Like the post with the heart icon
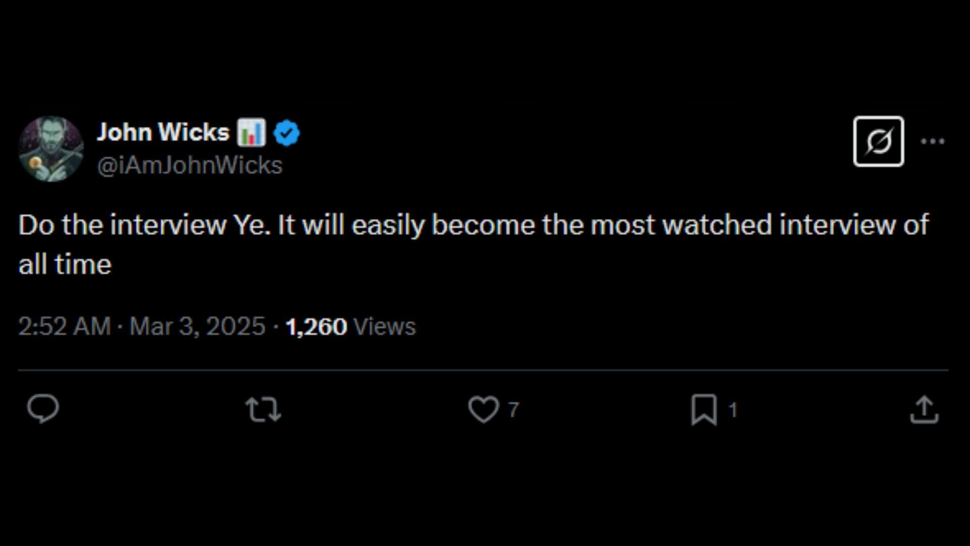Viewport: 970px width, 546px height. pyautogui.click(x=483, y=409)
